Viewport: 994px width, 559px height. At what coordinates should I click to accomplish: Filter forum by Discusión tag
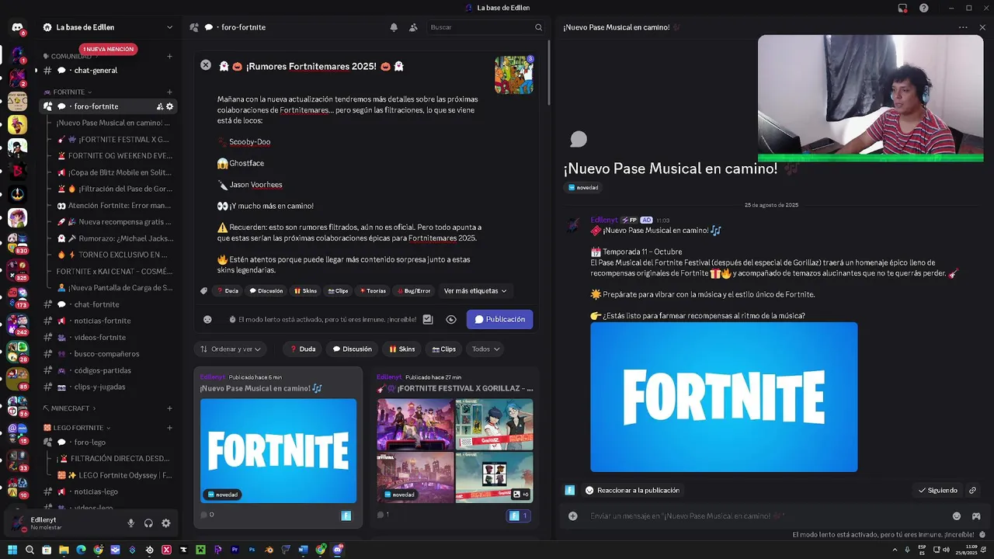tap(352, 349)
